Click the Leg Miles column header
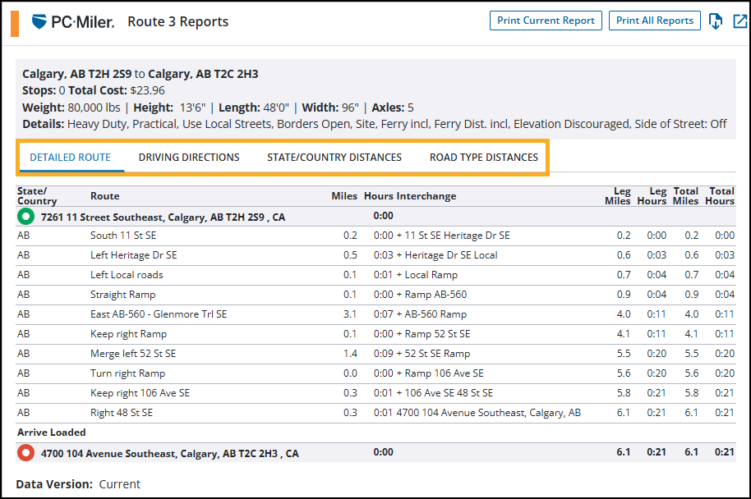The width and height of the screenshot is (751, 499). (617, 196)
